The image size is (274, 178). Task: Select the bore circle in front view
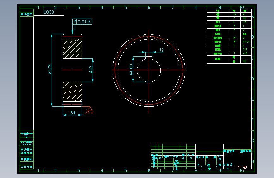149,71
